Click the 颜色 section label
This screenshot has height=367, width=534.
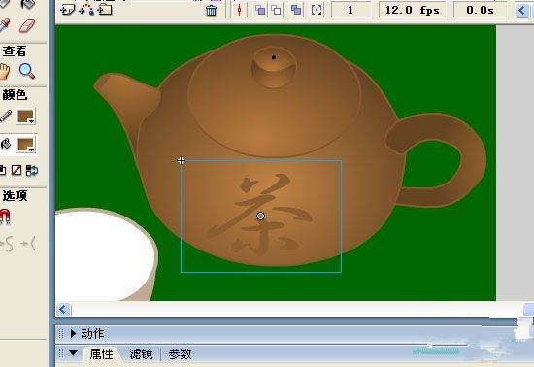point(15,94)
